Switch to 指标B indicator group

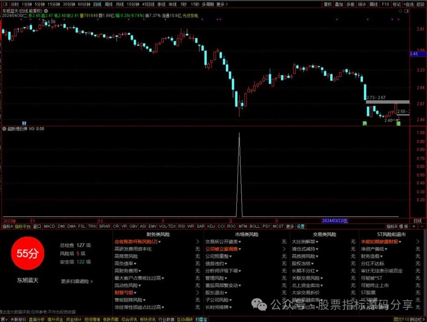[392, 226]
